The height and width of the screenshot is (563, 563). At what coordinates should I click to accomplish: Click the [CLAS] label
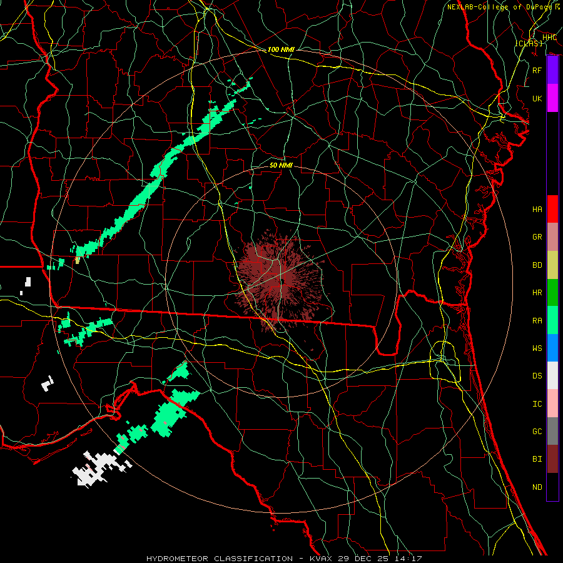tap(529, 43)
